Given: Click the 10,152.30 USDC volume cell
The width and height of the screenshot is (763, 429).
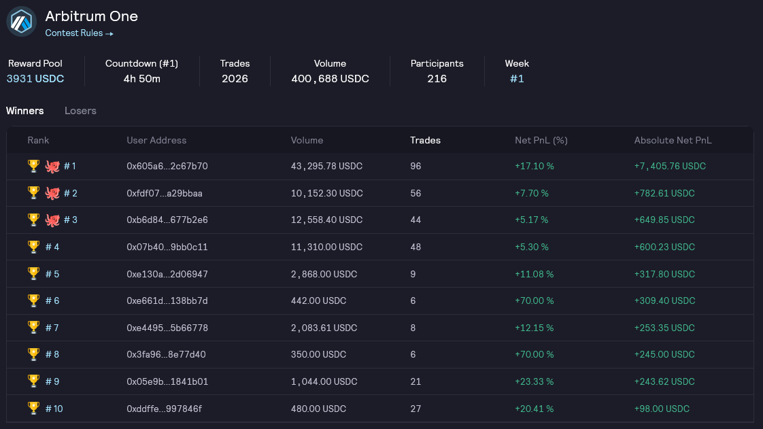Looking at the screenshot, I should click(326, 194).
